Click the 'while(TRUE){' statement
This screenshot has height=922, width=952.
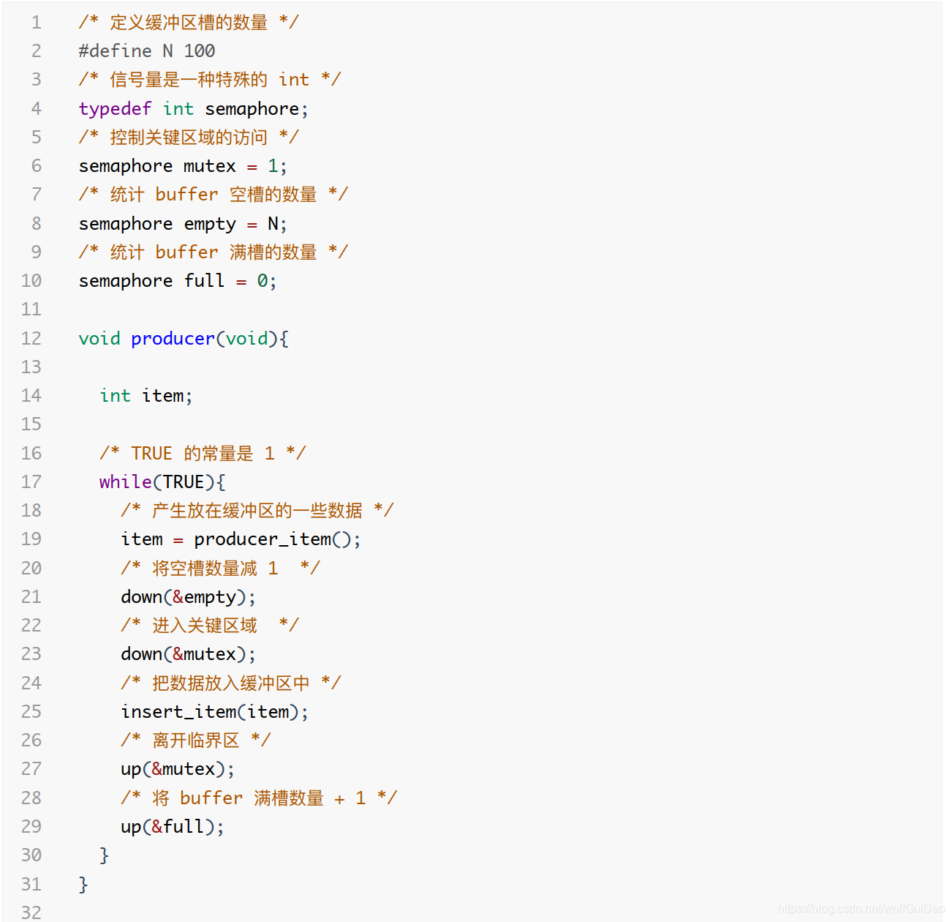click(x=162, y=482)
